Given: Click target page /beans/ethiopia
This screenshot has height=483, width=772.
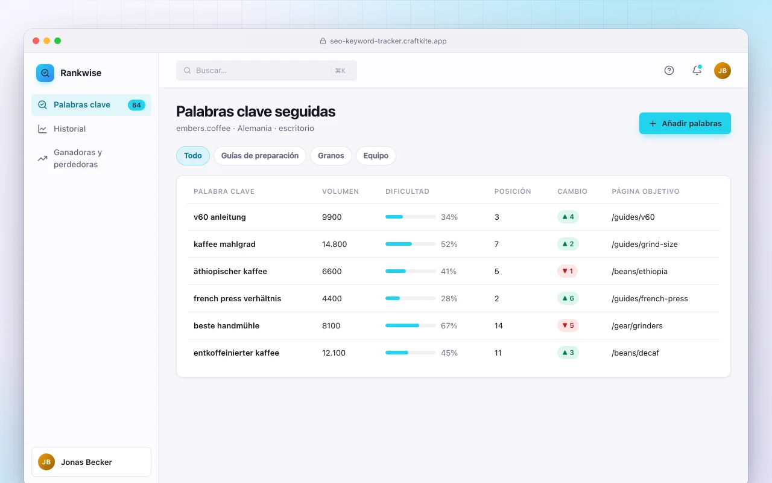Looking at the screenshot, I should pos(639,271).
